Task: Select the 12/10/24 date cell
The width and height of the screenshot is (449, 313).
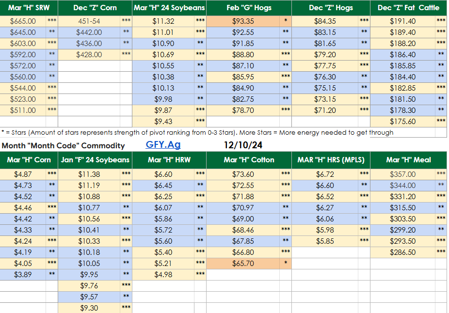Action: click(x=242, y=145)
